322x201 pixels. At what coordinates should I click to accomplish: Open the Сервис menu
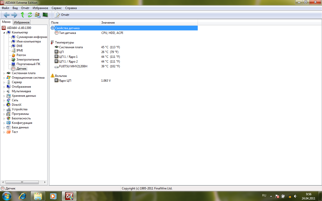(57, 8)
